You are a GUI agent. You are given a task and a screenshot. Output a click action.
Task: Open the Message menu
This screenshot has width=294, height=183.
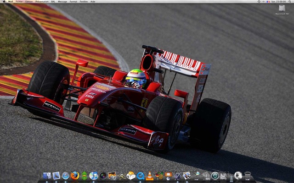[62, 1]
